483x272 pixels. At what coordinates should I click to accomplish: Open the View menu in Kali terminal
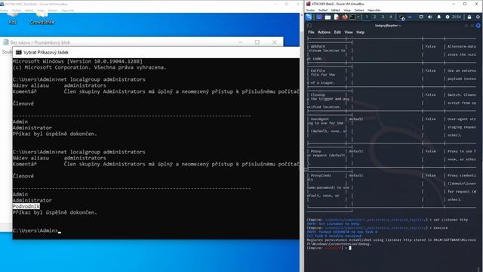349,32
